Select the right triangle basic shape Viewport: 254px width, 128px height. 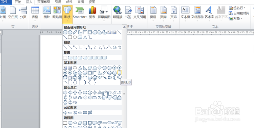pos(85,68)
